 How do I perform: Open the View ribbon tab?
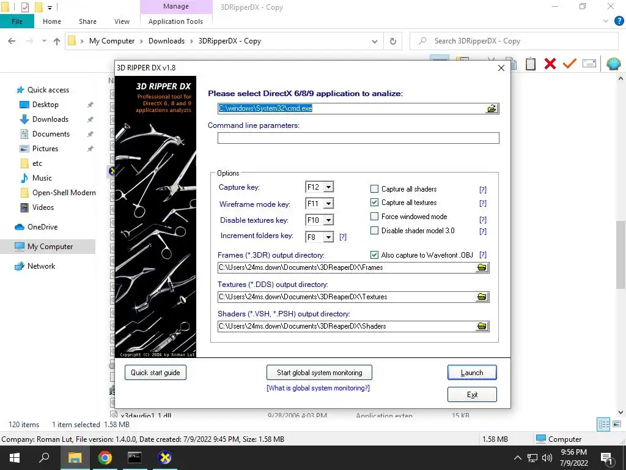(122, 21)
